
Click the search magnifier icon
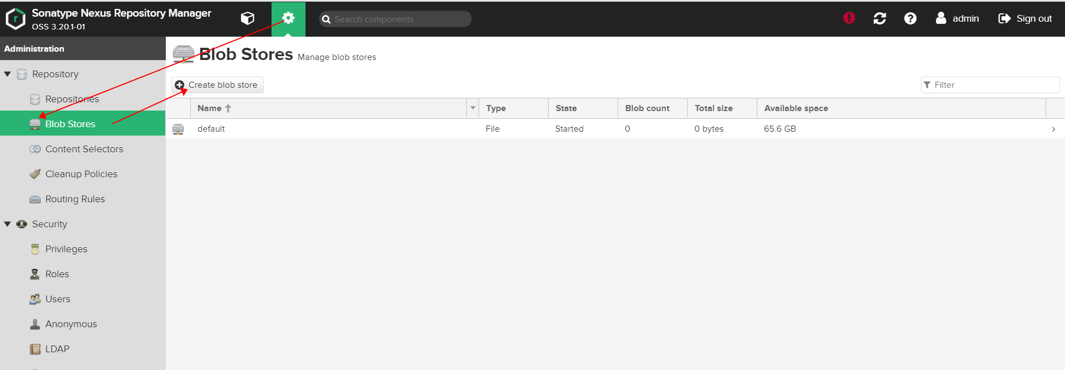tap(327, 19)
